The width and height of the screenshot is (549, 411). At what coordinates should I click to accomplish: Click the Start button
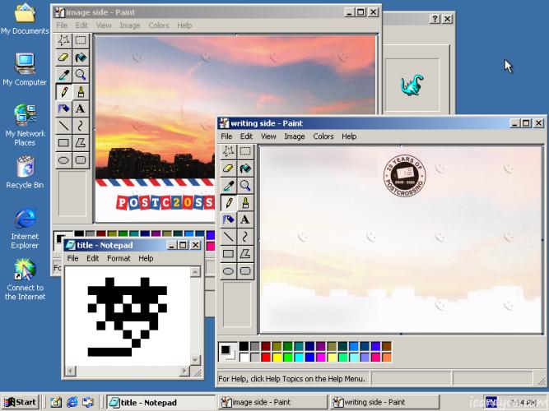(x=20, y=402)
